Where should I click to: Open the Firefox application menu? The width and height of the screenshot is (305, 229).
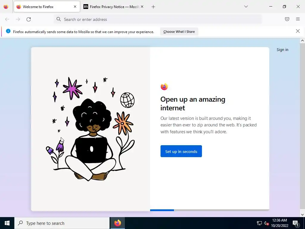click(x=298, y=19)
